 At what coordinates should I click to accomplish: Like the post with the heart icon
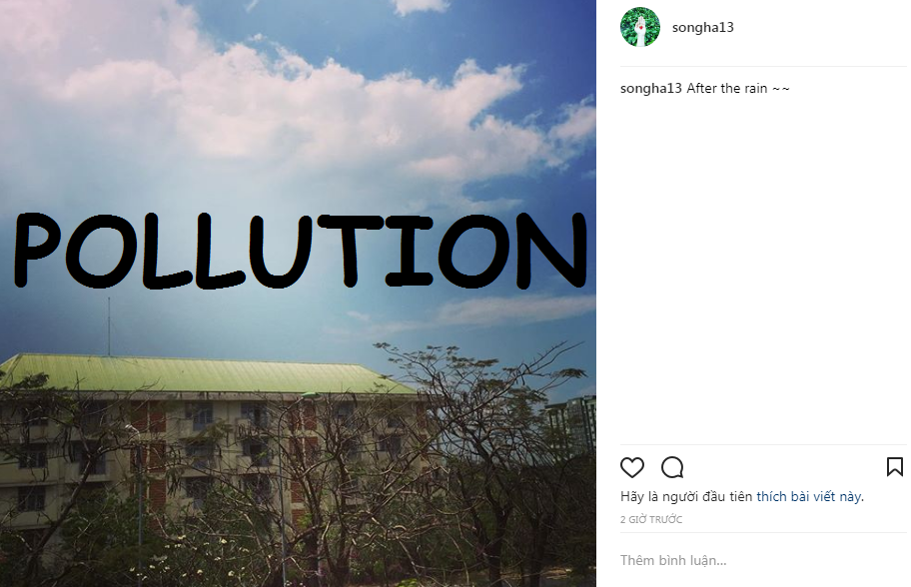tap(632, 467)
